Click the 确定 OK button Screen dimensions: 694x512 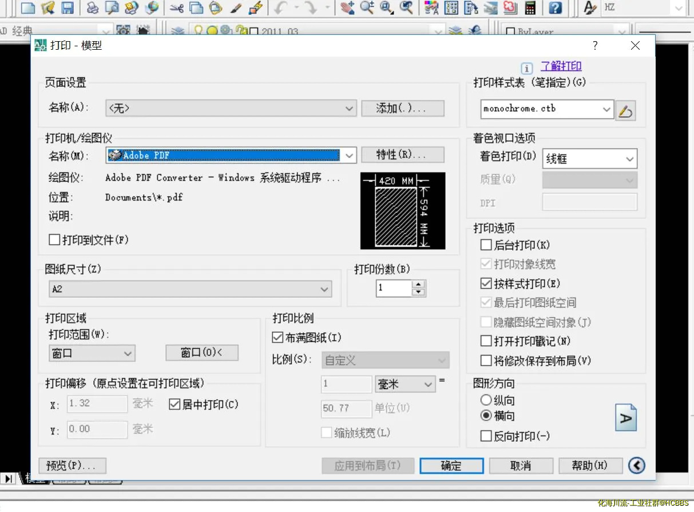[x=451, y=466]
